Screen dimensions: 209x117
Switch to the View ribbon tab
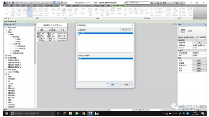point(63,6)
